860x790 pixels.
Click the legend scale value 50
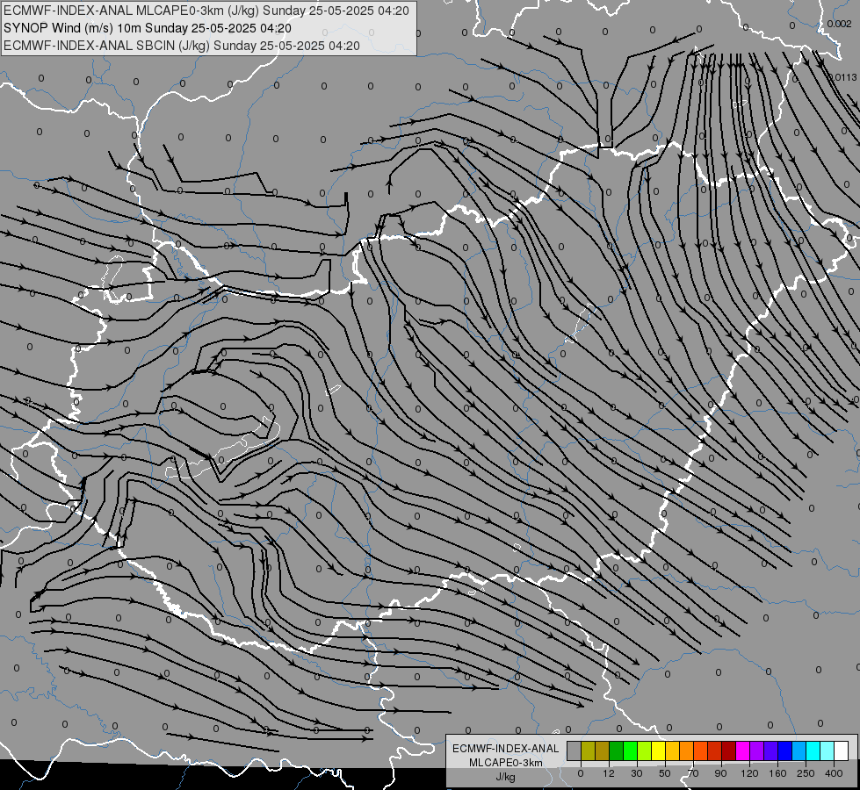665,773
